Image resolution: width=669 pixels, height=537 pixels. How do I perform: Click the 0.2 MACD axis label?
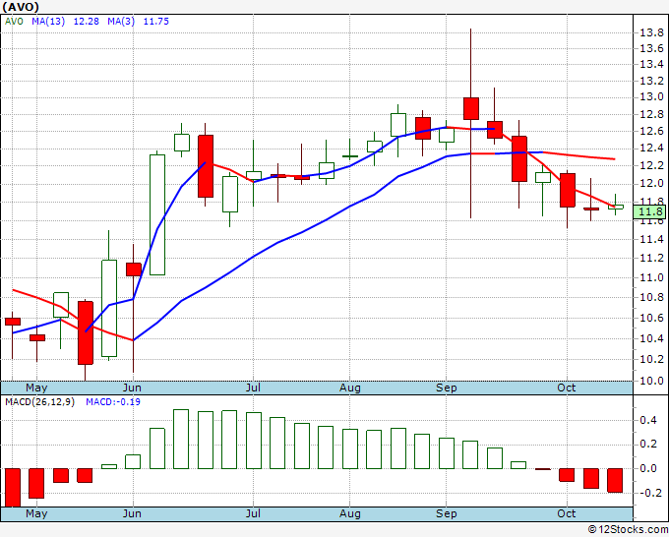click(648, 445)
